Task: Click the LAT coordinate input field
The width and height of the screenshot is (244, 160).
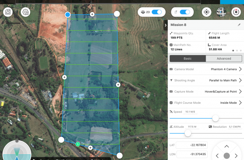Action: coord(192,145)
